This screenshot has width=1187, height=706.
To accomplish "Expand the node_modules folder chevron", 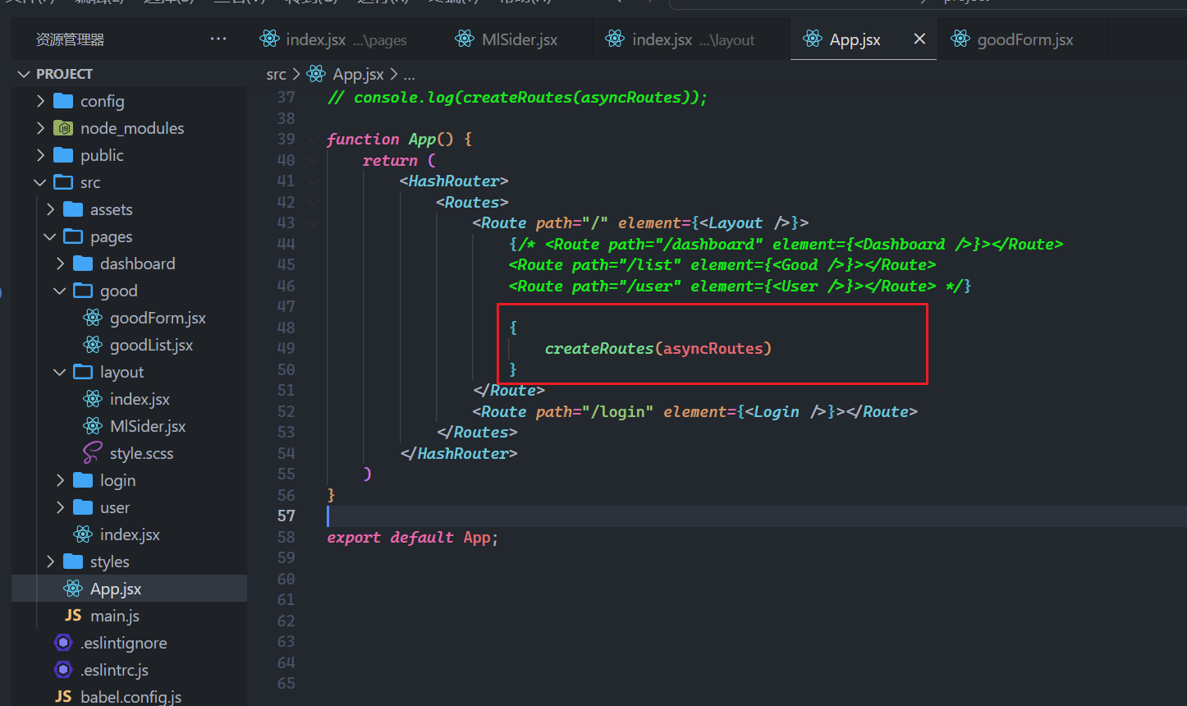I will [x=41, y=128].
